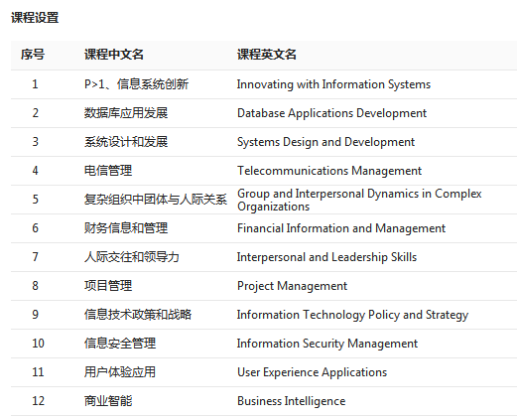Click the Business Intelligence course name
The height and width of the screenshot is (419, 517).
[x=291, y=401]
